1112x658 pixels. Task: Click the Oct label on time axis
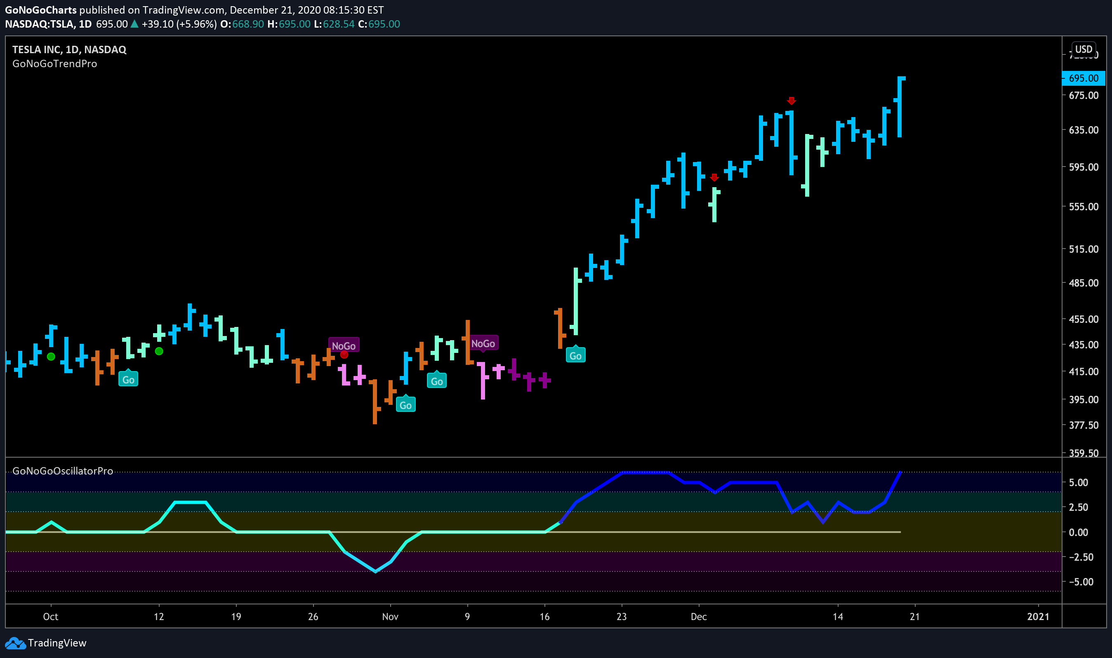tap(51, 617)
